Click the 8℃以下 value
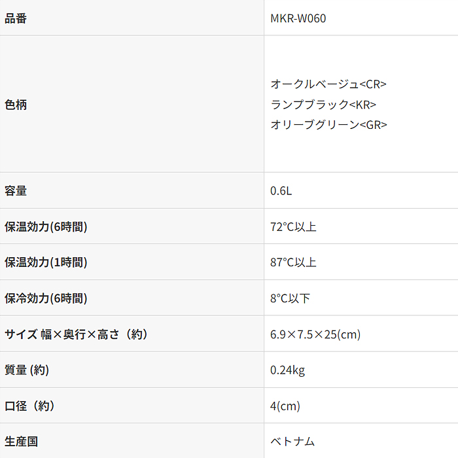The image size is (458, 458). (x=290, y=298)
